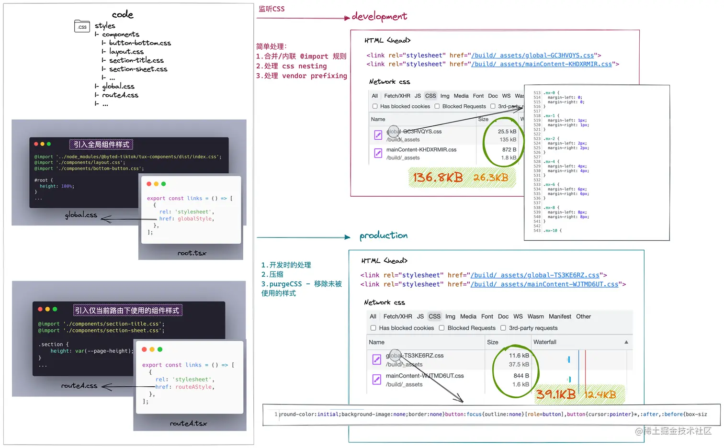This screenshot has height=448, width=724.
Task: Click the 25.5 kB size value
Action: (507, 132)
